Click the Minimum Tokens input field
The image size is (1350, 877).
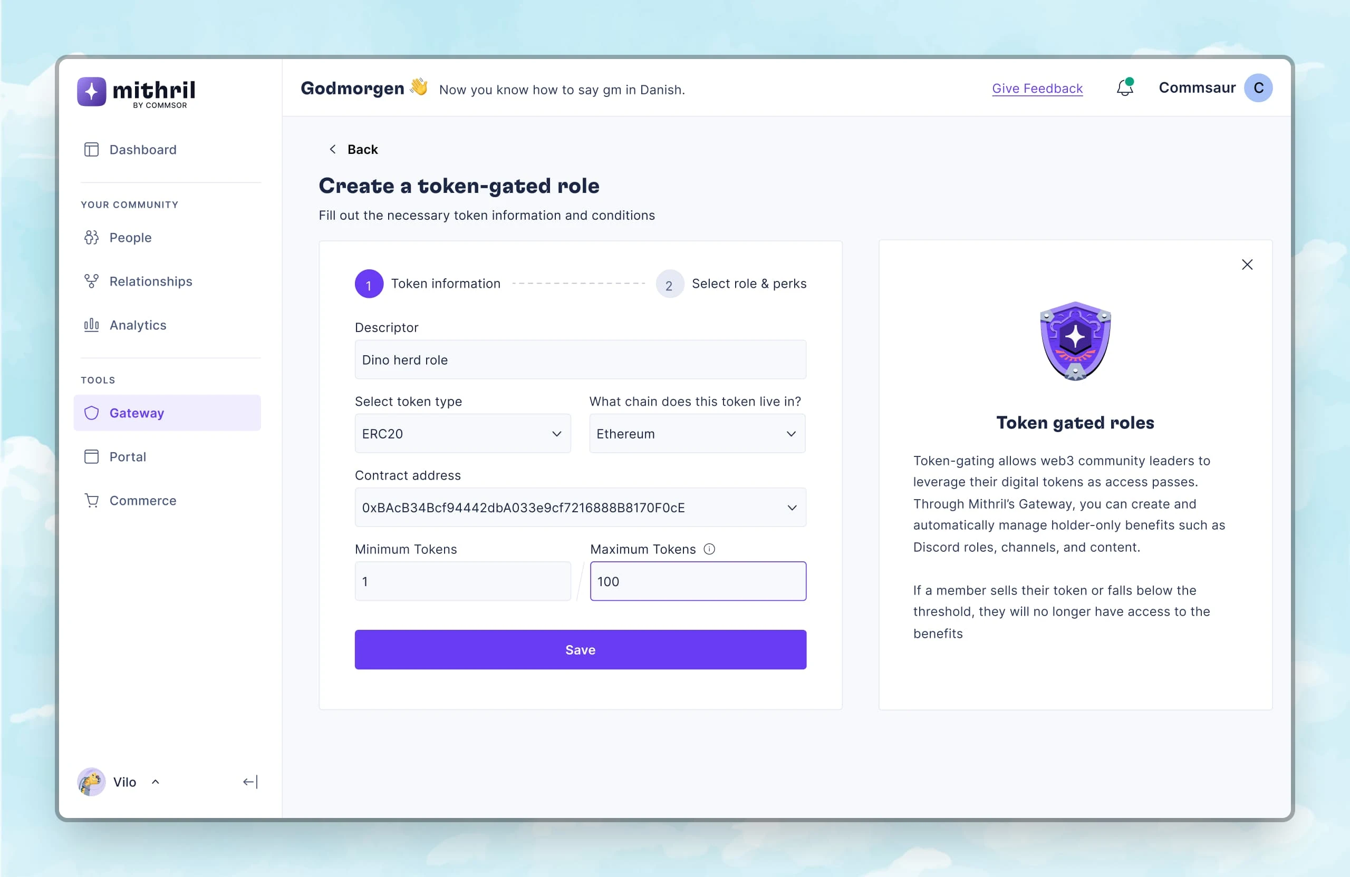pos(462,581)
